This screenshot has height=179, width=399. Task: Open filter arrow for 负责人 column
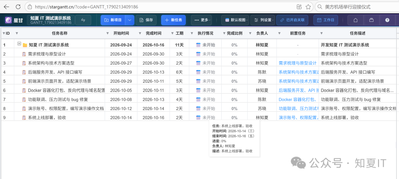[x=250, y=33]
